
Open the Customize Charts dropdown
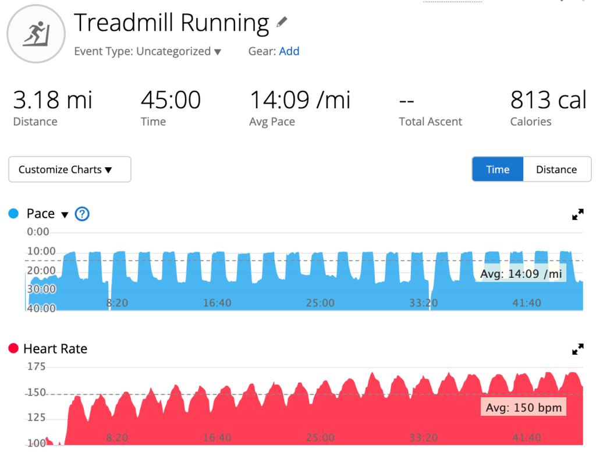[70, 169]
